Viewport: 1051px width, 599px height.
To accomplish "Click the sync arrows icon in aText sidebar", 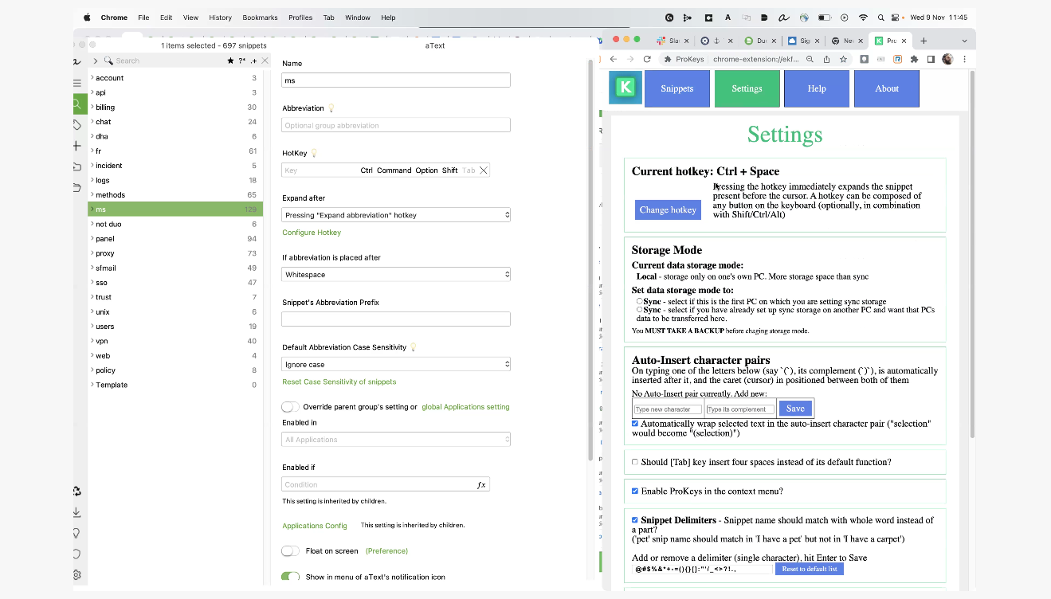I will [x=77, y=491].
